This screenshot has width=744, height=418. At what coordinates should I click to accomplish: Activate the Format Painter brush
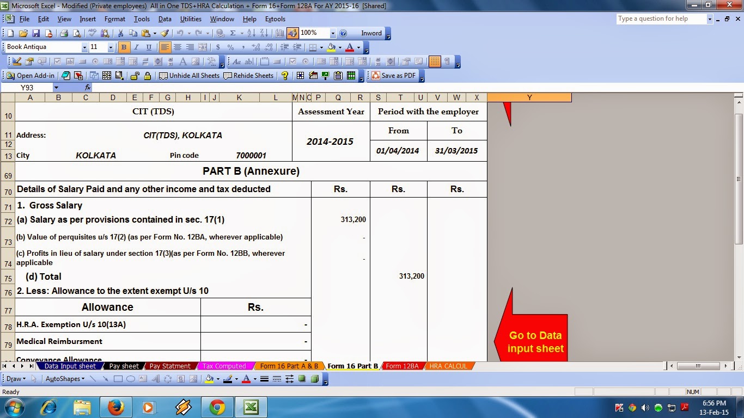point(165,33)
